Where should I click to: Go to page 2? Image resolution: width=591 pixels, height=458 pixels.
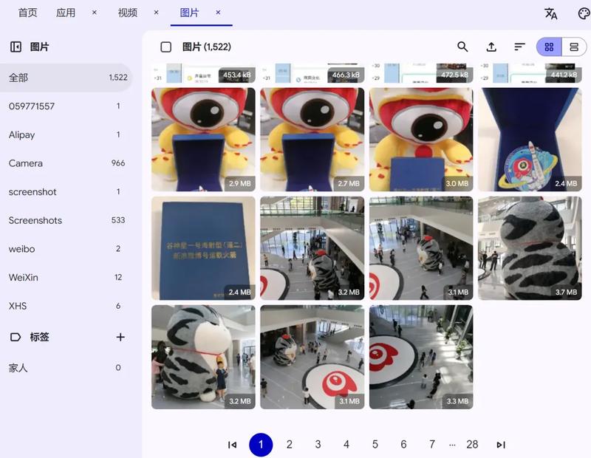(290, 445)
